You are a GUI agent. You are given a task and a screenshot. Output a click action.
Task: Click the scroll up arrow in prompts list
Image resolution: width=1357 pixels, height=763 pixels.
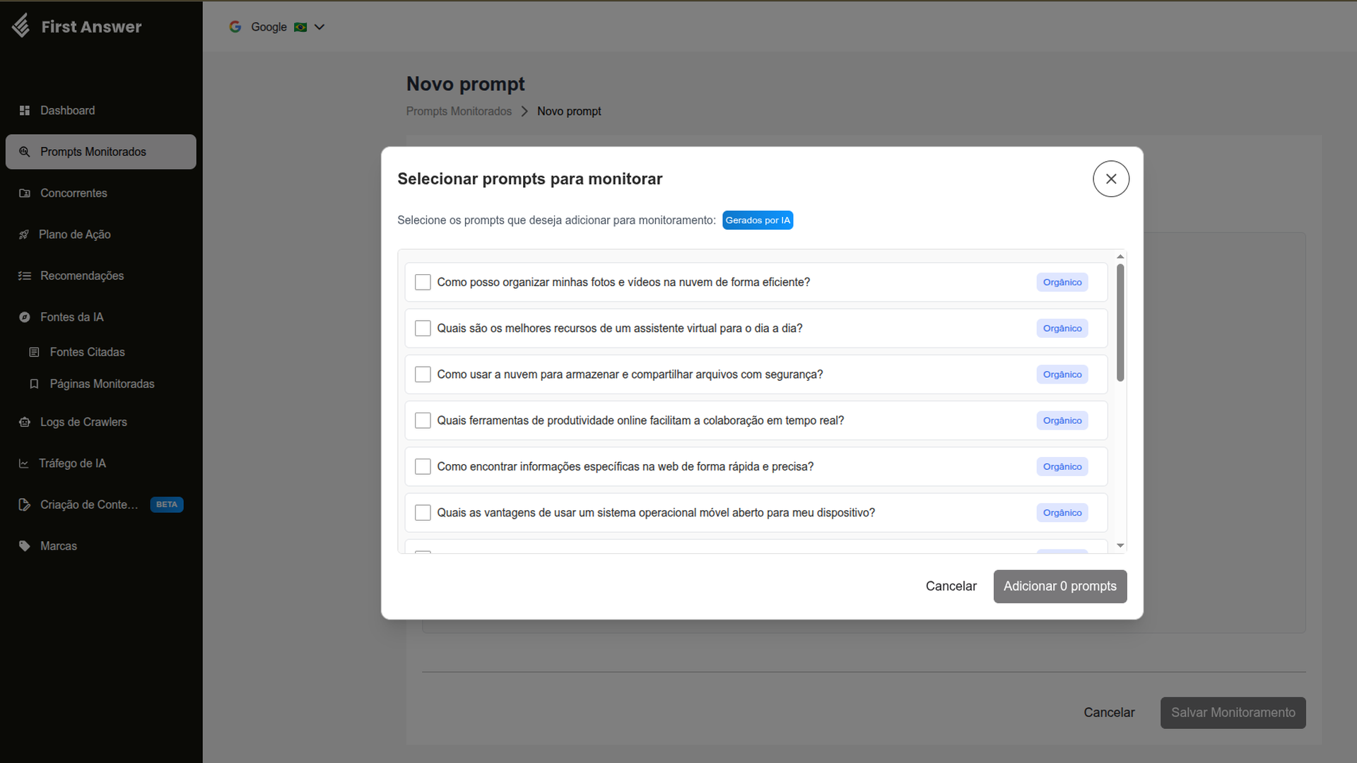1120,256
